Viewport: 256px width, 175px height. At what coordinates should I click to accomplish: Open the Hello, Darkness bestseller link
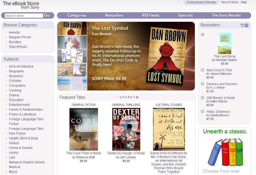pyautogui.click(x=218, y=112)
